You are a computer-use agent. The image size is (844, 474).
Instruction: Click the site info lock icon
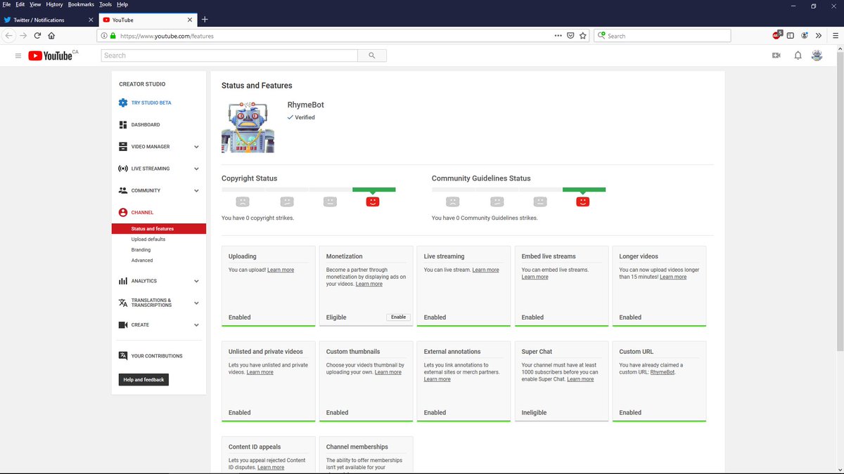pos(113,36)
